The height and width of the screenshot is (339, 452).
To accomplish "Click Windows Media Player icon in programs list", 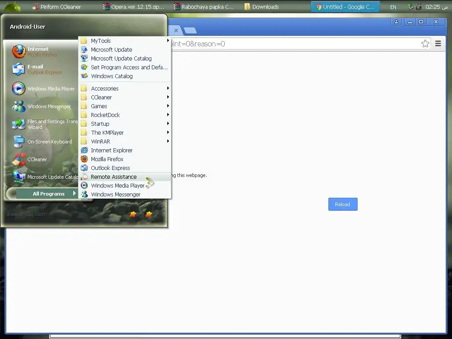I will [84, 186].
